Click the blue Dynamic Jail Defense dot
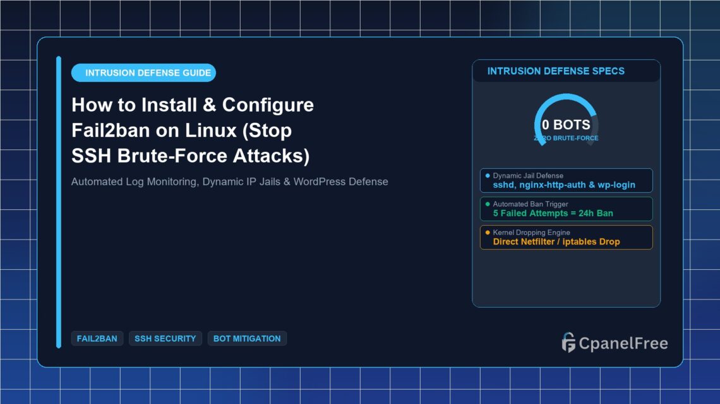 pos(488,175)
